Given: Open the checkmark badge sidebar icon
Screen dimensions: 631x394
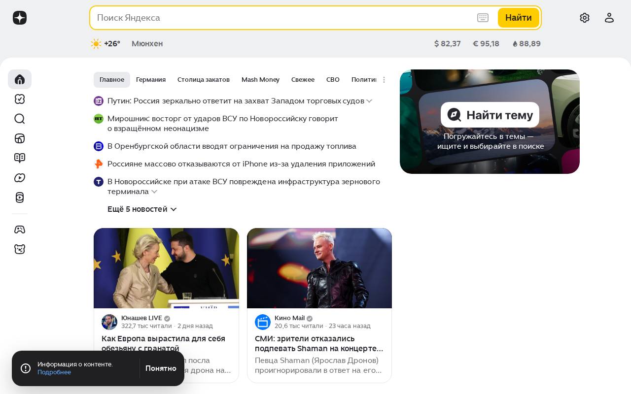Looking at the screenshot, I should click(20, 99).
